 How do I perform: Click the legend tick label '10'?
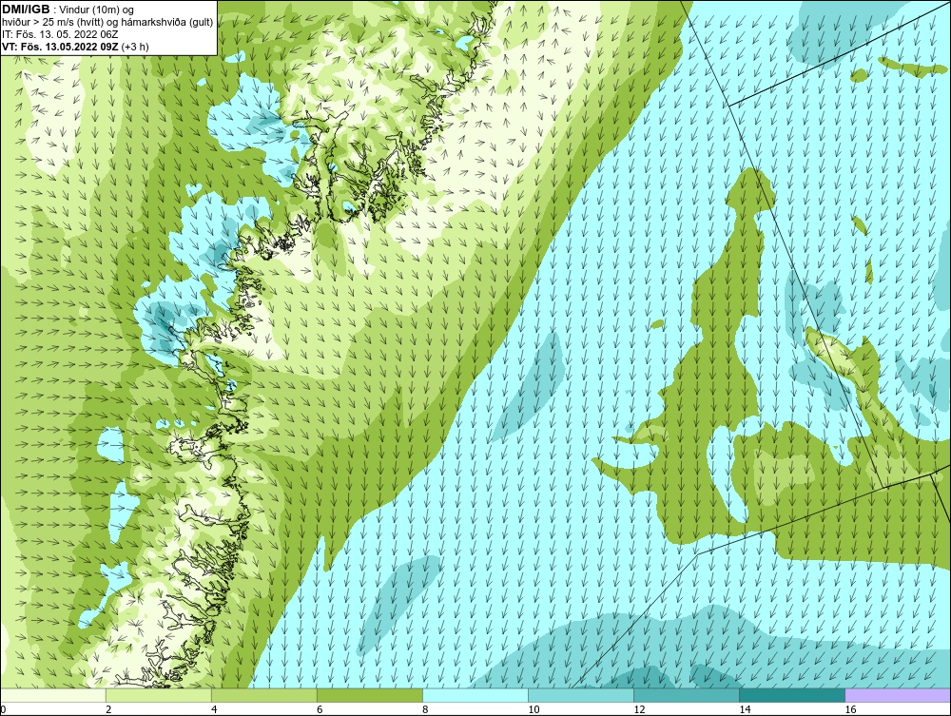(534, 710)
